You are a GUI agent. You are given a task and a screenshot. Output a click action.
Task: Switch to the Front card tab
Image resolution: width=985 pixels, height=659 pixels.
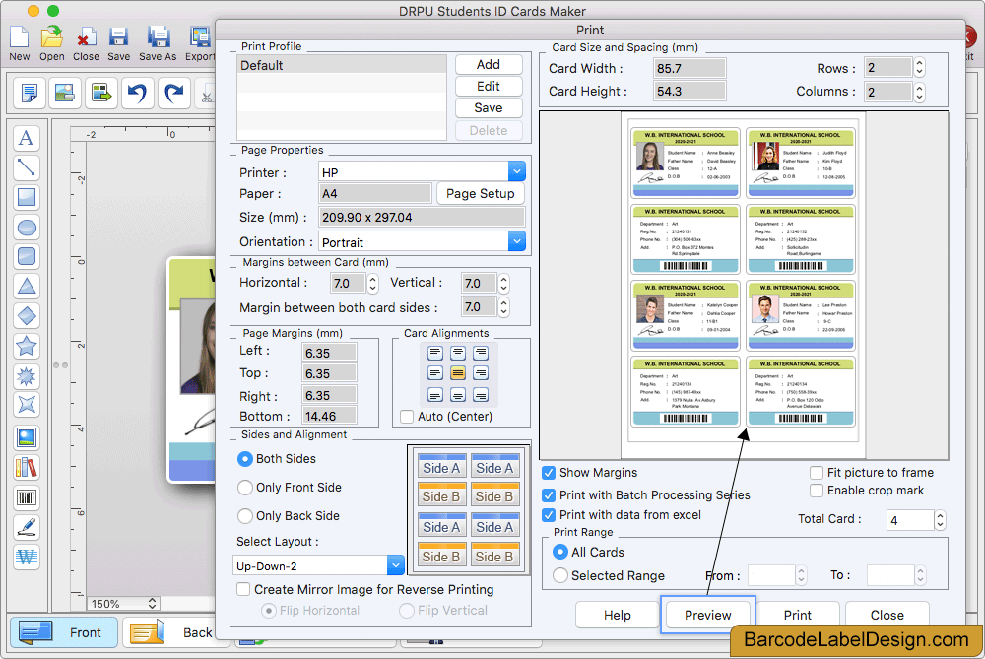point(63,632)
